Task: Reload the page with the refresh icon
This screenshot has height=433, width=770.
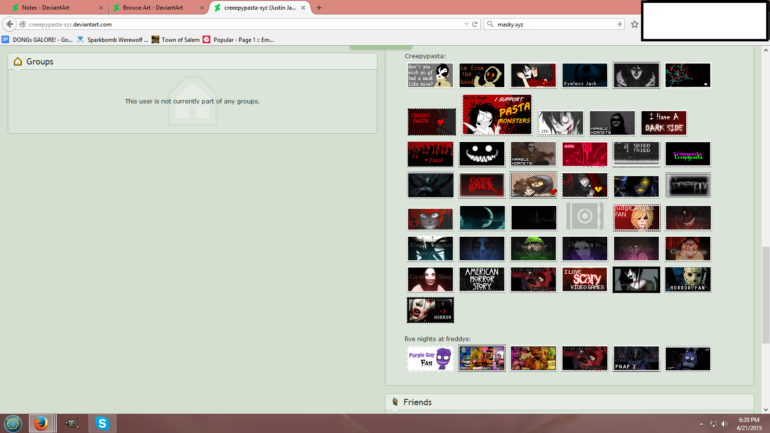Action: click(475, 24)
